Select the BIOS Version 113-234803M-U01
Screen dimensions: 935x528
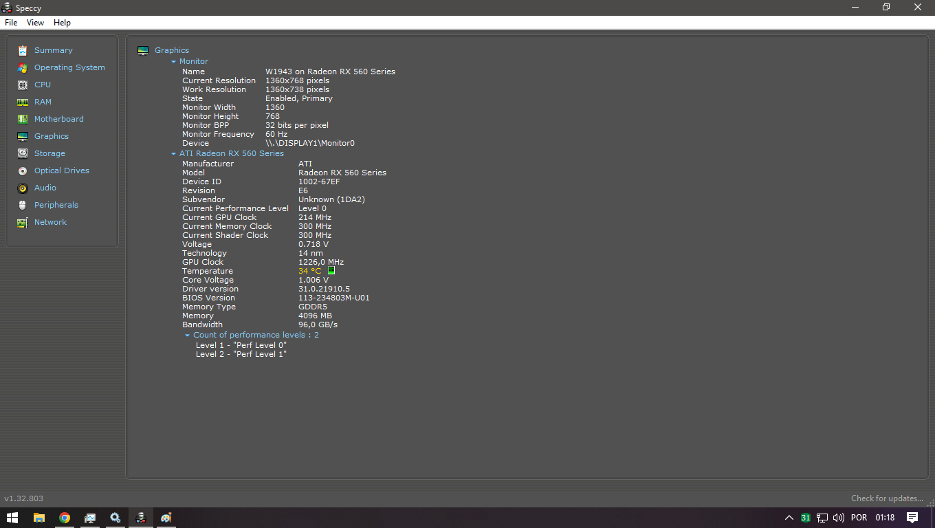pyautogui.click(x=334, y=298)
